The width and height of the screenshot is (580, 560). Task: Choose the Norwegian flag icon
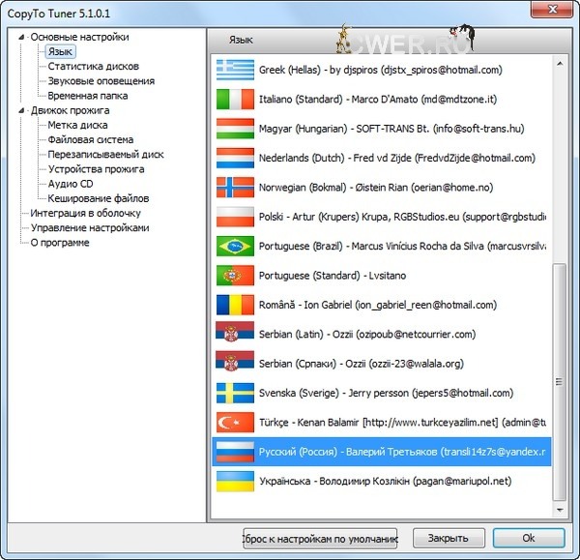click(233, 187)
